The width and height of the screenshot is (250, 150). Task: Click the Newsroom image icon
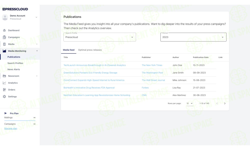[4, 76]
